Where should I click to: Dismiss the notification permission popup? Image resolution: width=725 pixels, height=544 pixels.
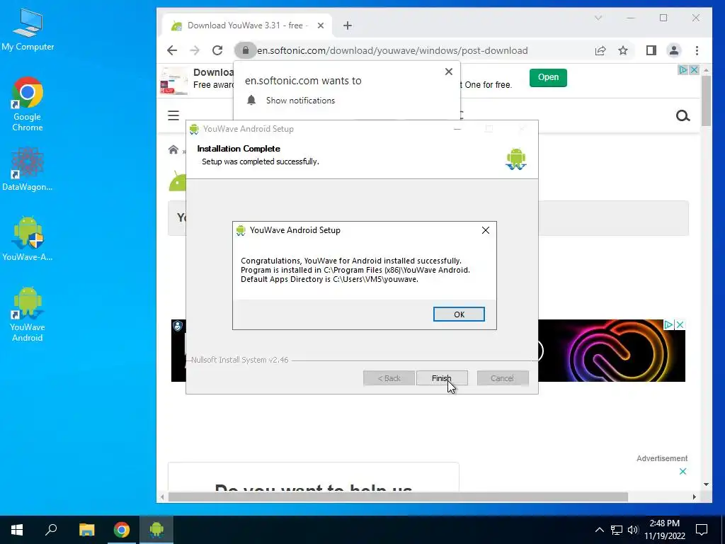448,72
